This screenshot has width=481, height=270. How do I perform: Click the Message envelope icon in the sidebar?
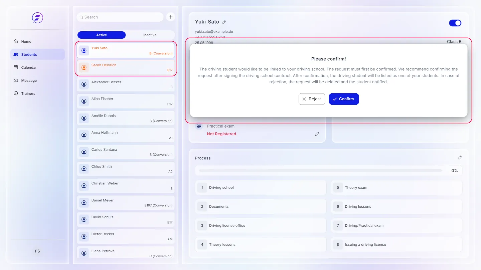click(x=16, y=80)
